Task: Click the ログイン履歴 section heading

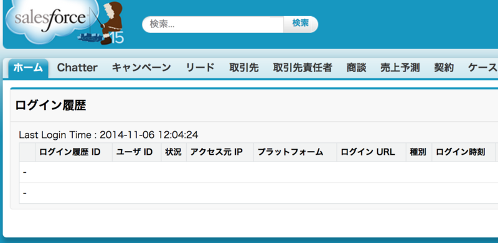Action: coord(51,105)
